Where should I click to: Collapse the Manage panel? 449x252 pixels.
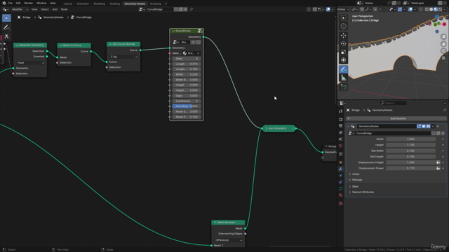[350, 180]
